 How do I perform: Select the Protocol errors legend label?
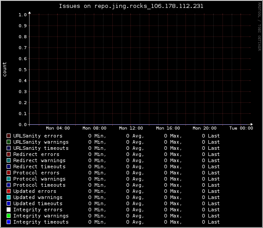36,173
